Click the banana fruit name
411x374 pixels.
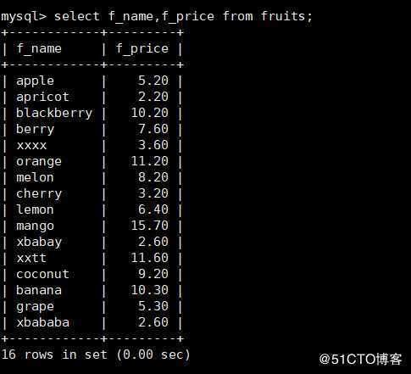coord(39,290)
